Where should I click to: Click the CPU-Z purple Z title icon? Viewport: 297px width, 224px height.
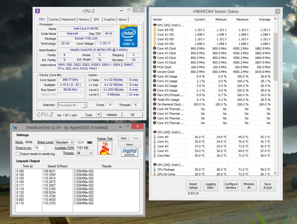point(37,11)
